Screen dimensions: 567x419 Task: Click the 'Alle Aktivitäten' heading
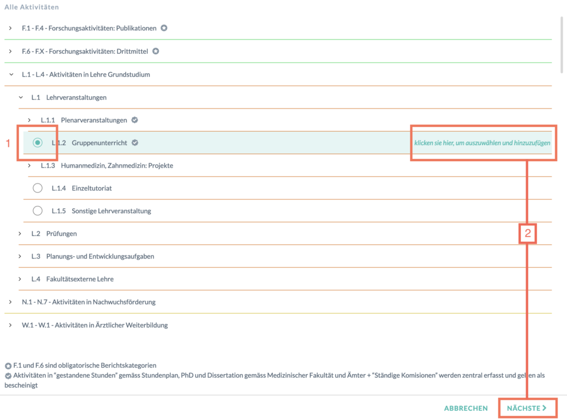31,7
